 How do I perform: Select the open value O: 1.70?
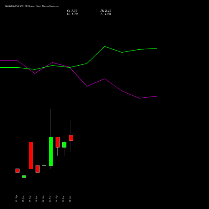[72, 14]
